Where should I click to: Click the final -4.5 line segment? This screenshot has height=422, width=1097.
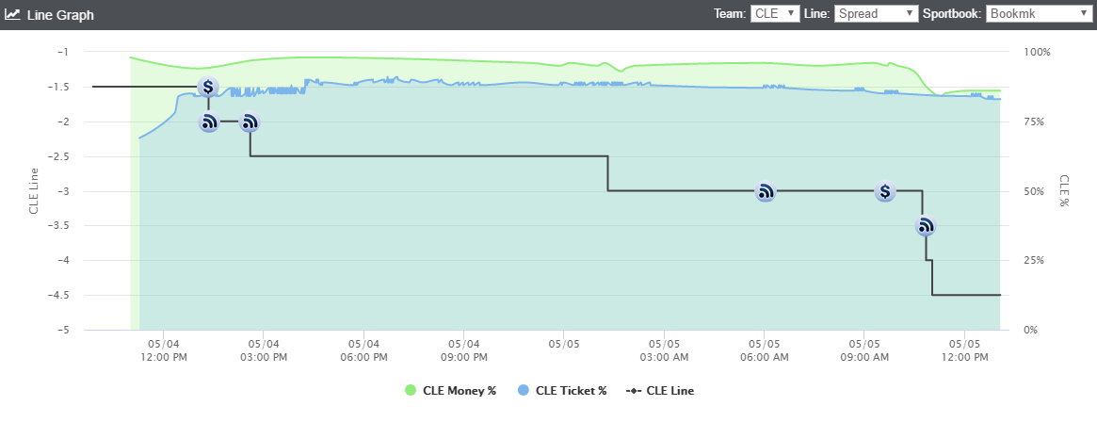(966, 296)
